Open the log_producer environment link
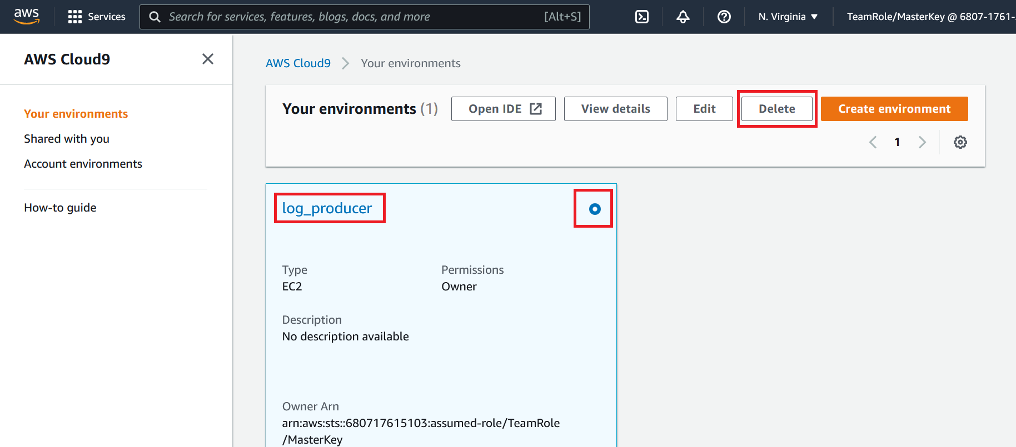This screenshot has width=1016, height=447. [327, 208]
